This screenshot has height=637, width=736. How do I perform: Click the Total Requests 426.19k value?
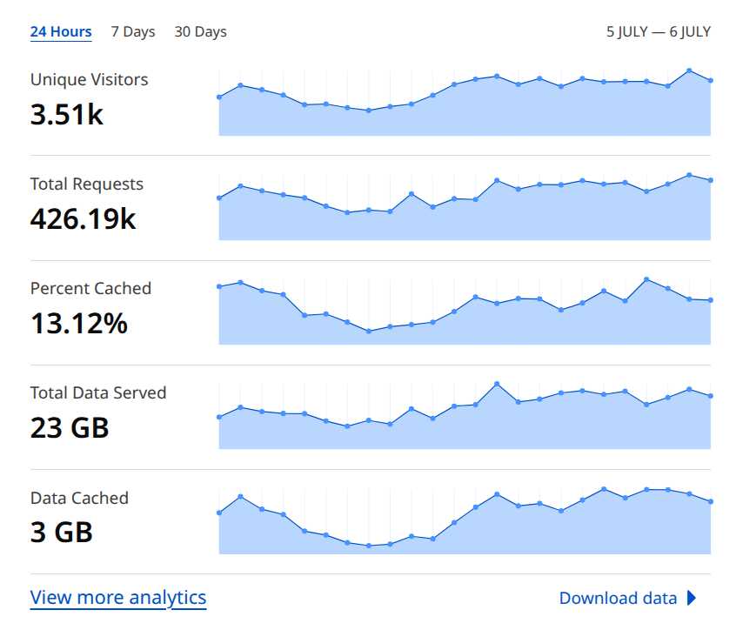tap(83, 219)
